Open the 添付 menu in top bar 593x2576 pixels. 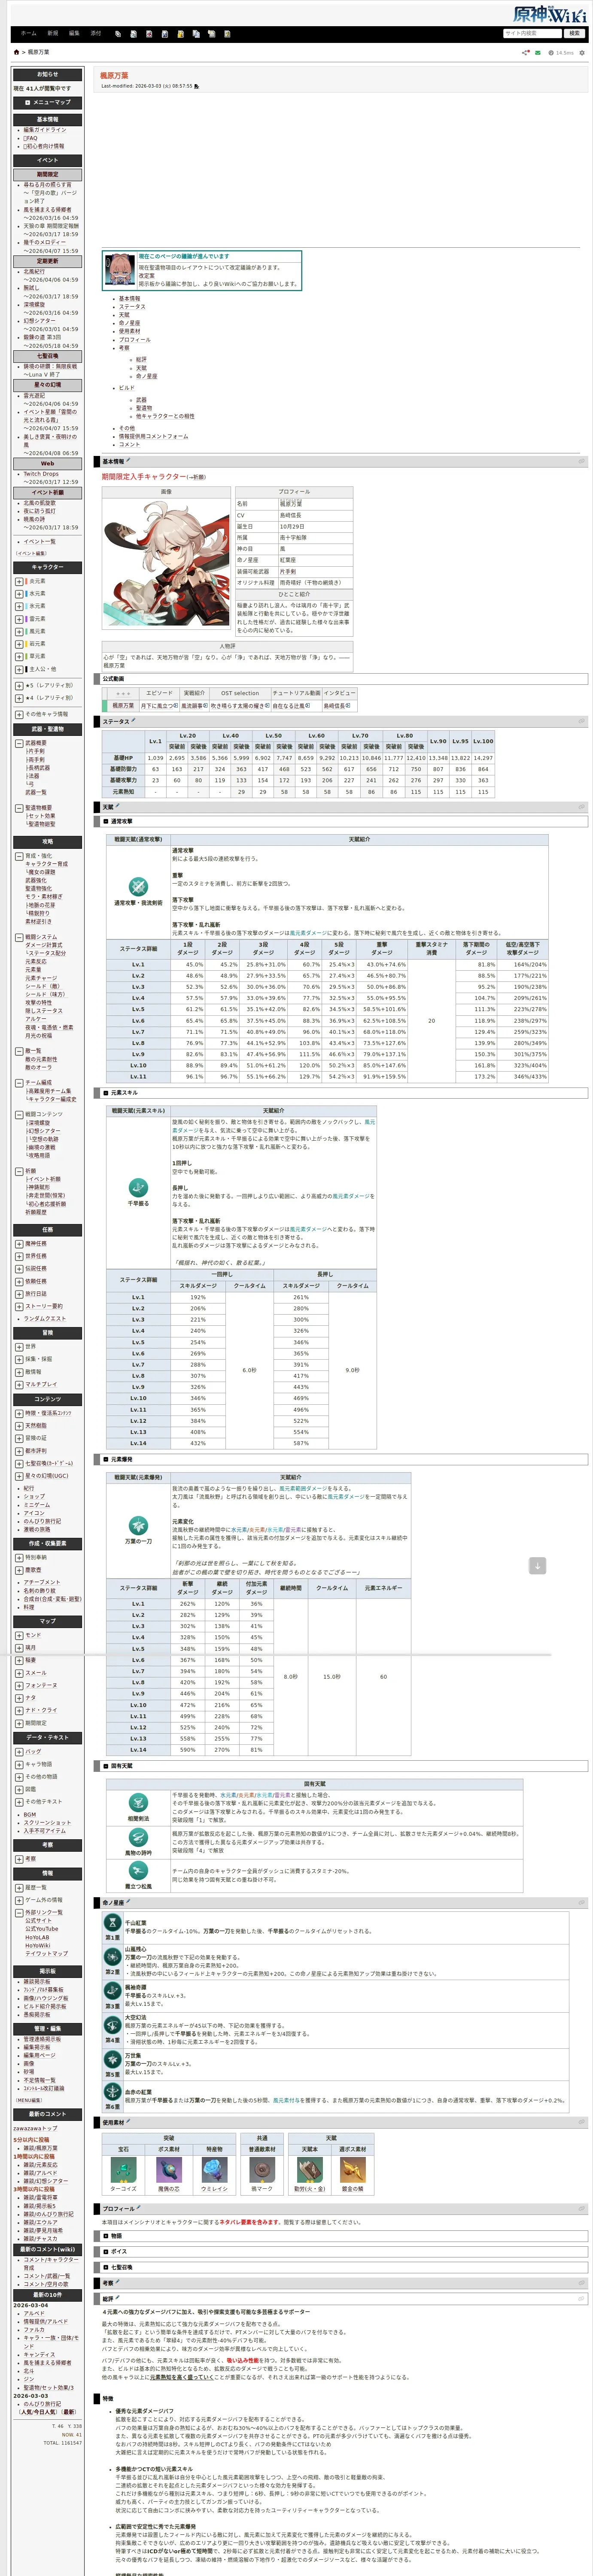96,33
